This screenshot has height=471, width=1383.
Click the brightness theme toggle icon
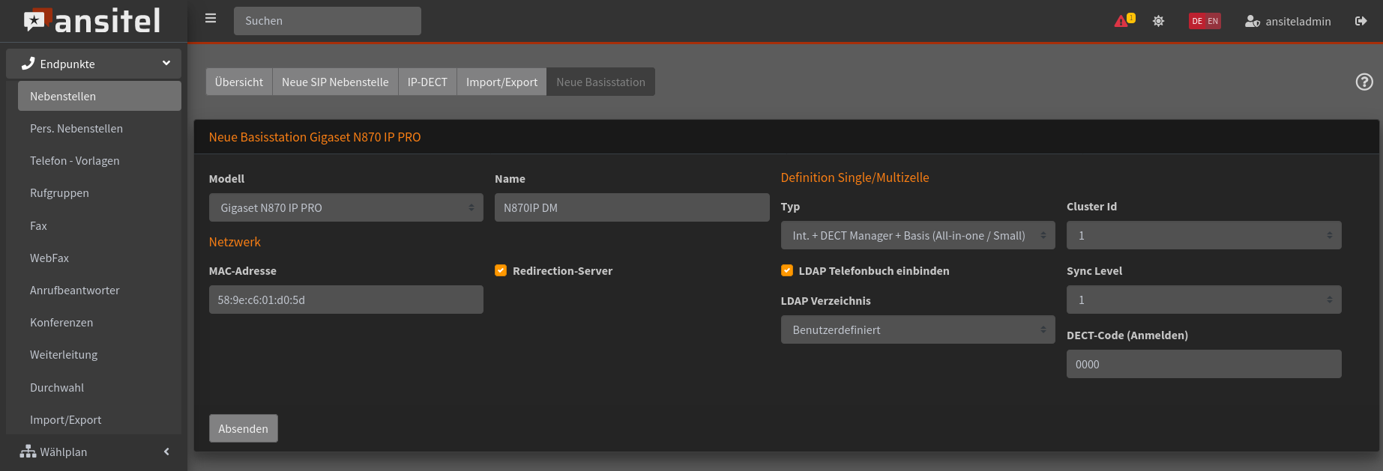(1158, 21)
